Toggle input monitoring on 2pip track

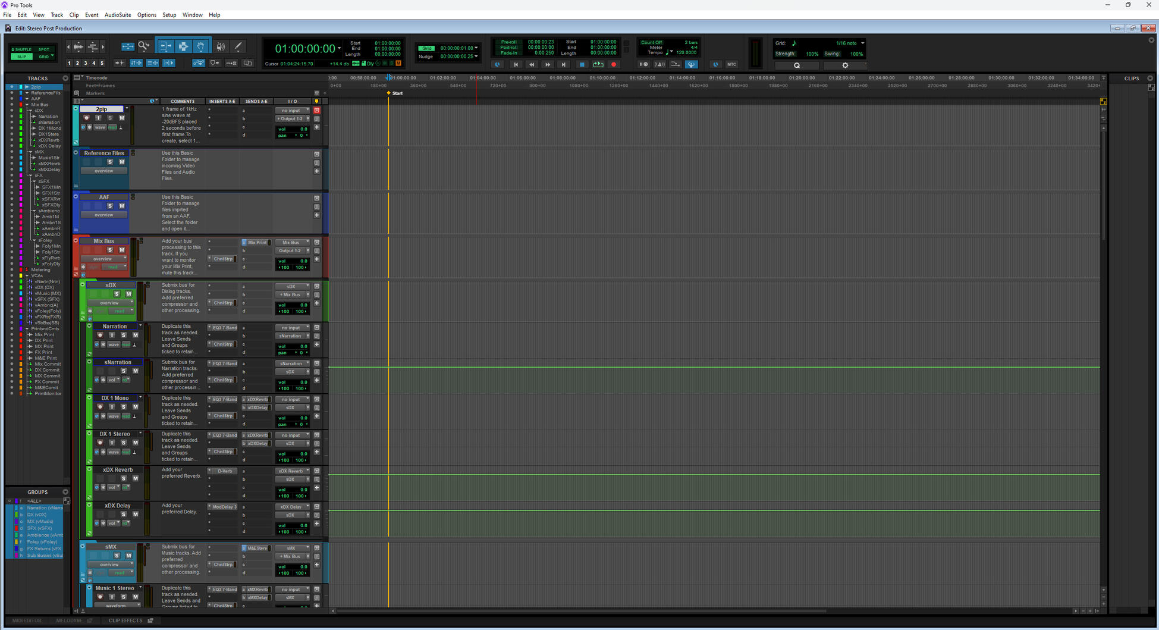pos(99,118)
